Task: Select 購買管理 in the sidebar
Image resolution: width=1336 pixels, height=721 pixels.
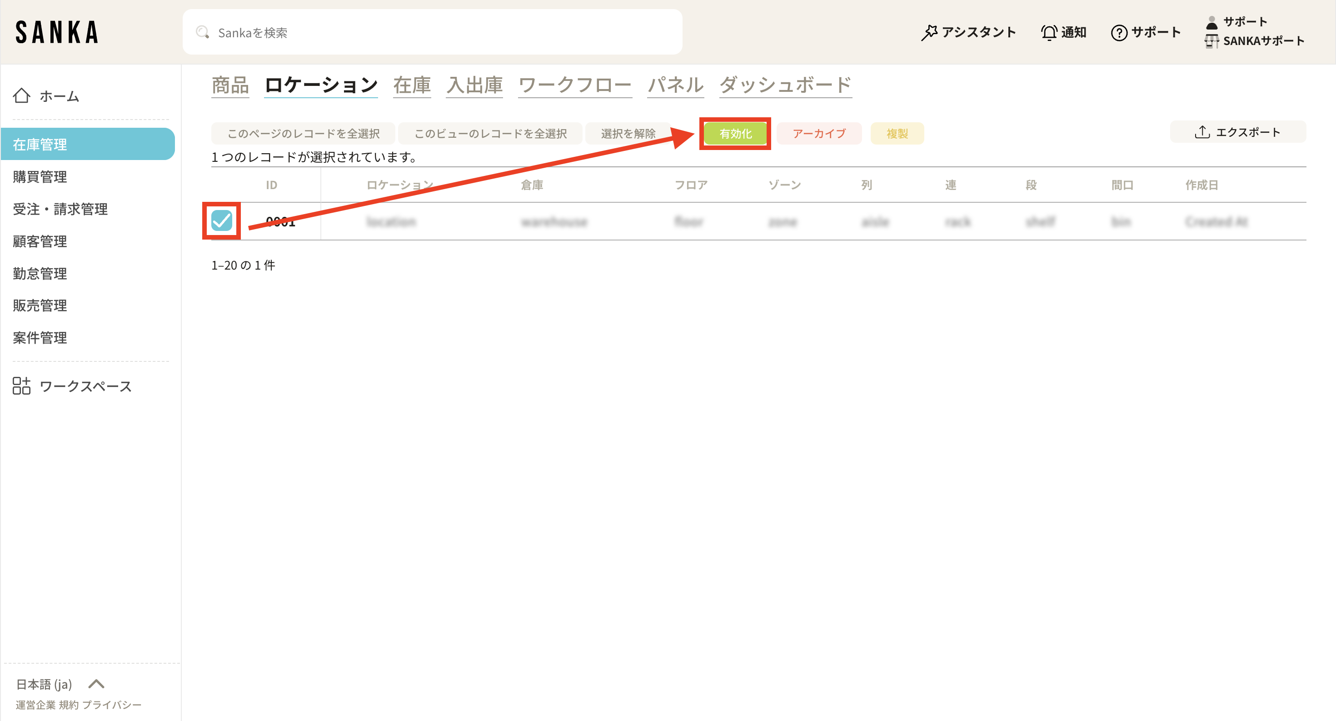Action: pyautogui.click(x=40, y=177)
